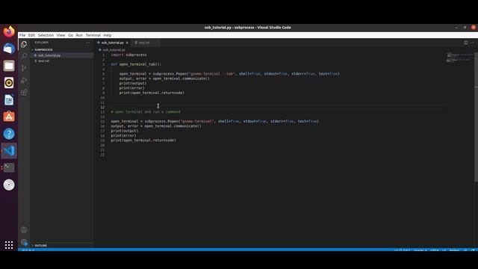The height and width of the screenshot is (269, 478).
Task: Click the line and column status entry
Action: pyautogui.click(x=402, y=250)
